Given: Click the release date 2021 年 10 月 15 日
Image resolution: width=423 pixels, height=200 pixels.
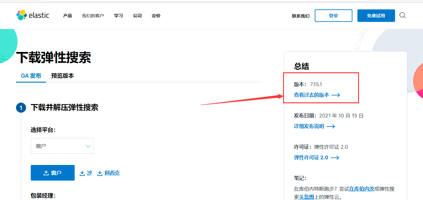Looking at the screenshot, I should tap(341, 116).
